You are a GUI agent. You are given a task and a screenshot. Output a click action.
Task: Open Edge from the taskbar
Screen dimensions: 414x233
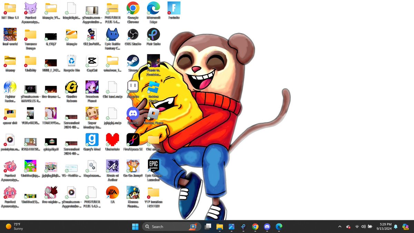[x=279, y=226]
